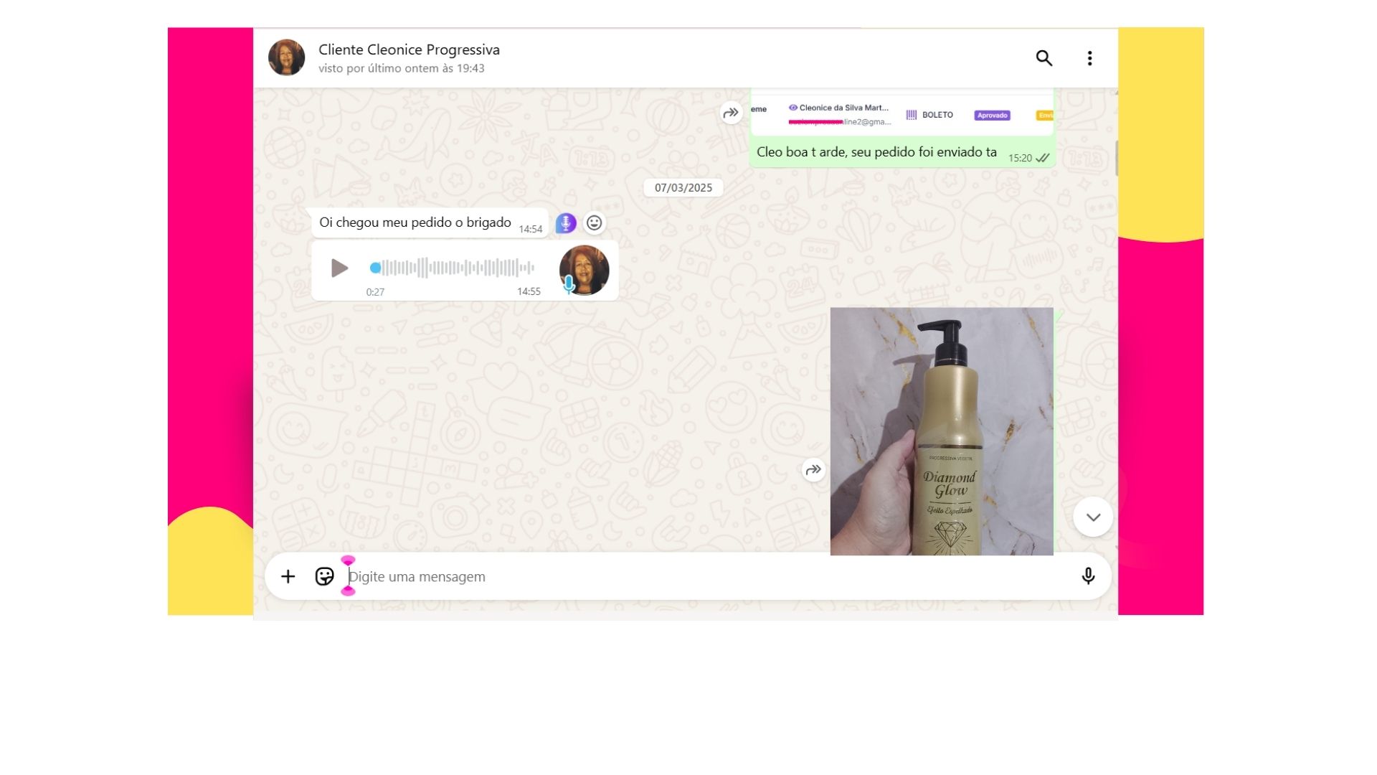This screenshot has width=1377, height=775.
Task: Start recording a voice message with the microphone
Action: coord(1088,576)
